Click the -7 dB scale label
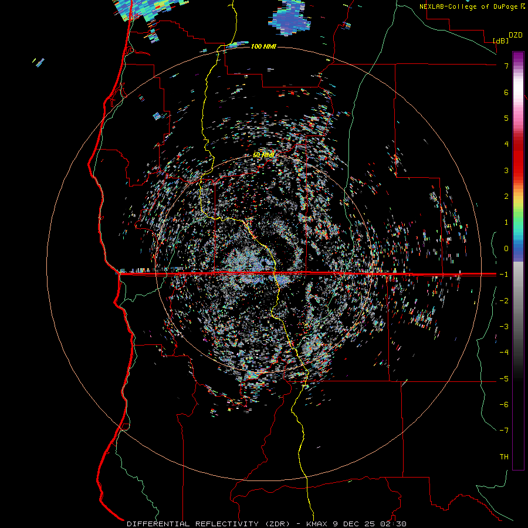The image size is (528, 528). point(504,431)
